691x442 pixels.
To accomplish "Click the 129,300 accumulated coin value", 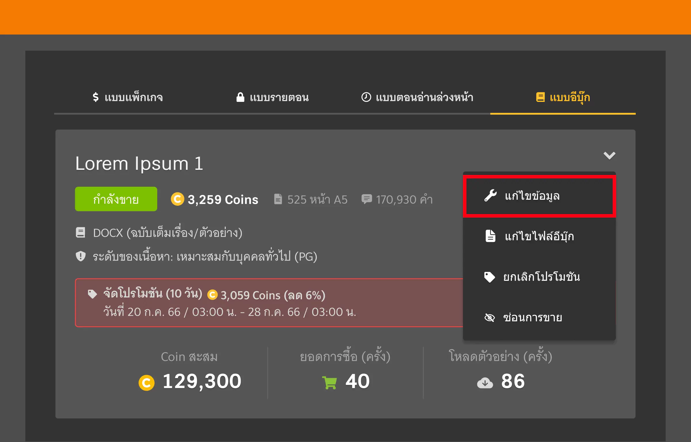I will click(202, 381).
